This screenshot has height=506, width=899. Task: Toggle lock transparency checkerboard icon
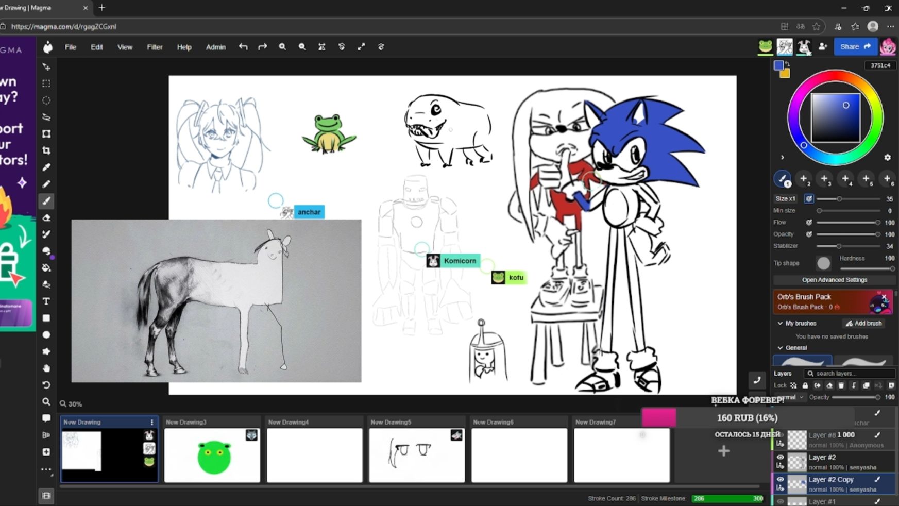[x=793, y=385]
